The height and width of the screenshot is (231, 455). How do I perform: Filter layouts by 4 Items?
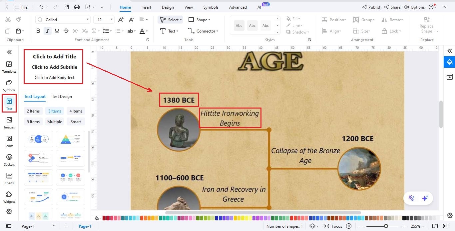76,111
